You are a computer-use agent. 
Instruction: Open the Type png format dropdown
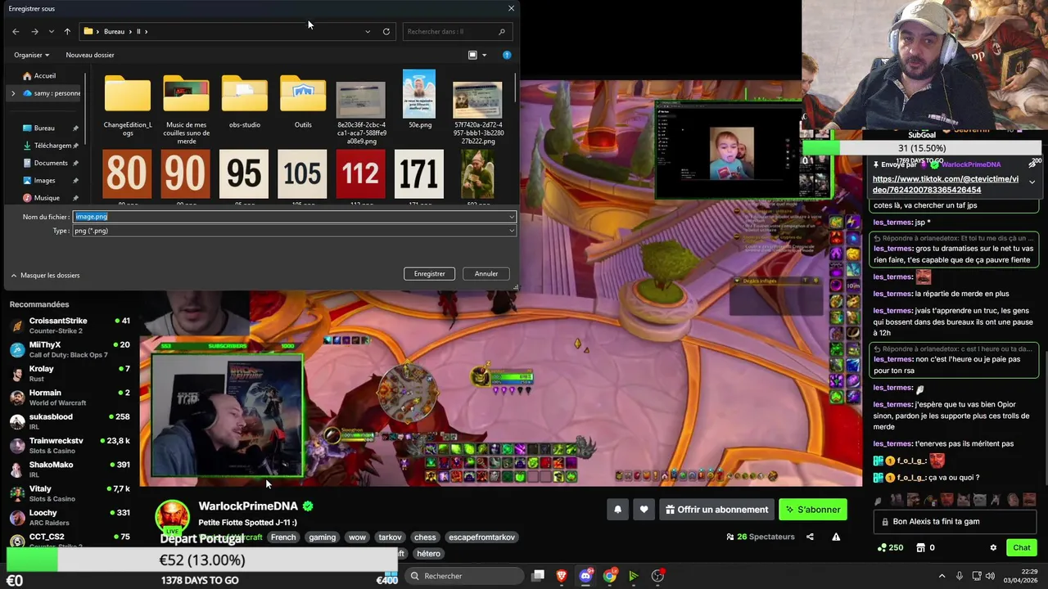pos(295,231)
